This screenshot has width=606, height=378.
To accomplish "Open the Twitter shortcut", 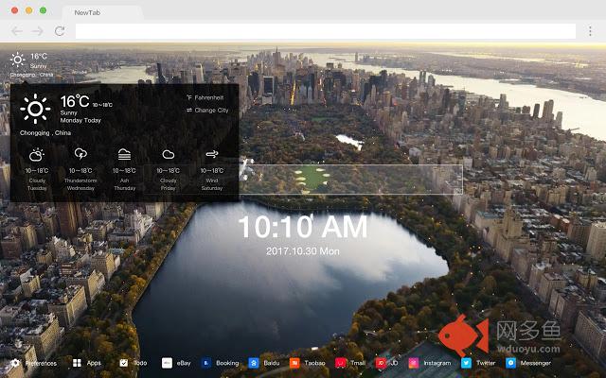I will [466, 363].
